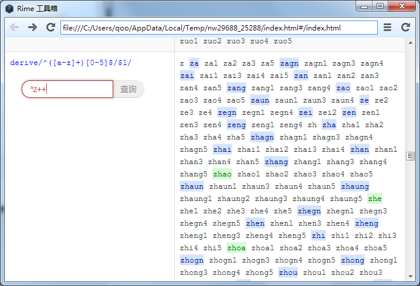Screen dimensions: 420x286
Task: Reload page using icon beside forward arrow
Action: pos(50,28)
